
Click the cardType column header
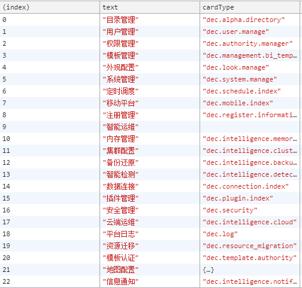pyautogui.click(x=250, y=7)
